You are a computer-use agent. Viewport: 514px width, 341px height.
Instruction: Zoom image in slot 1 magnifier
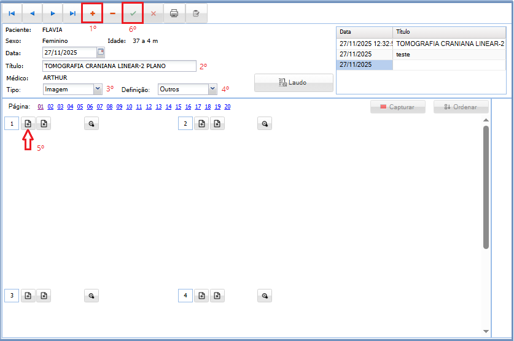tap(92, 124)
